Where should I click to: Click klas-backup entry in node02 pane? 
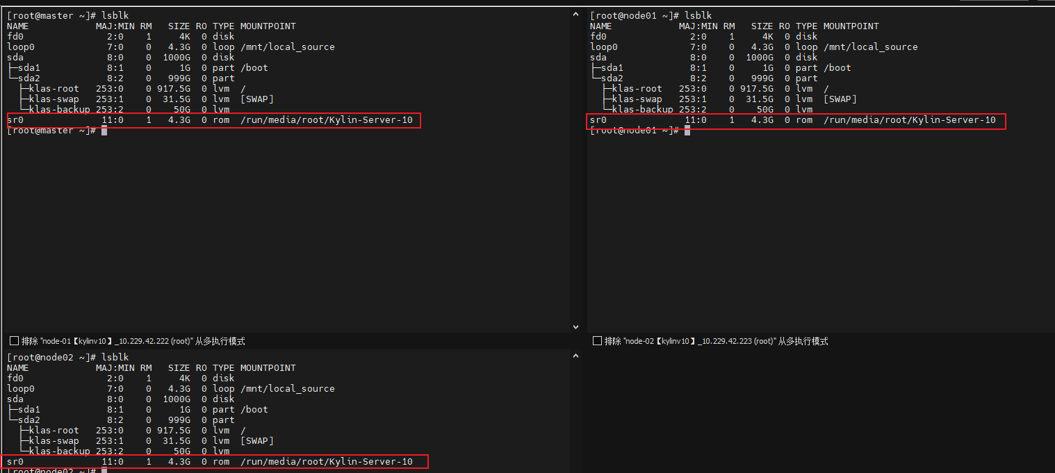click(60, 451)
